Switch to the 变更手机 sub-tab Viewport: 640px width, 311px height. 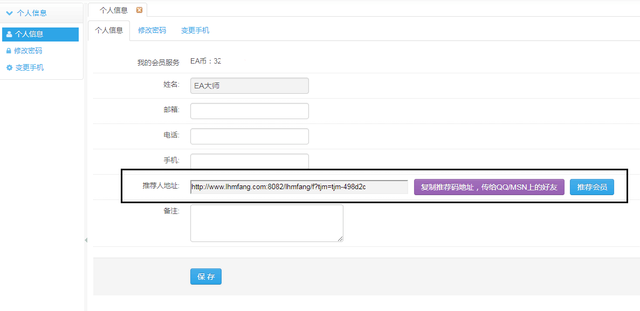(195, 30)
